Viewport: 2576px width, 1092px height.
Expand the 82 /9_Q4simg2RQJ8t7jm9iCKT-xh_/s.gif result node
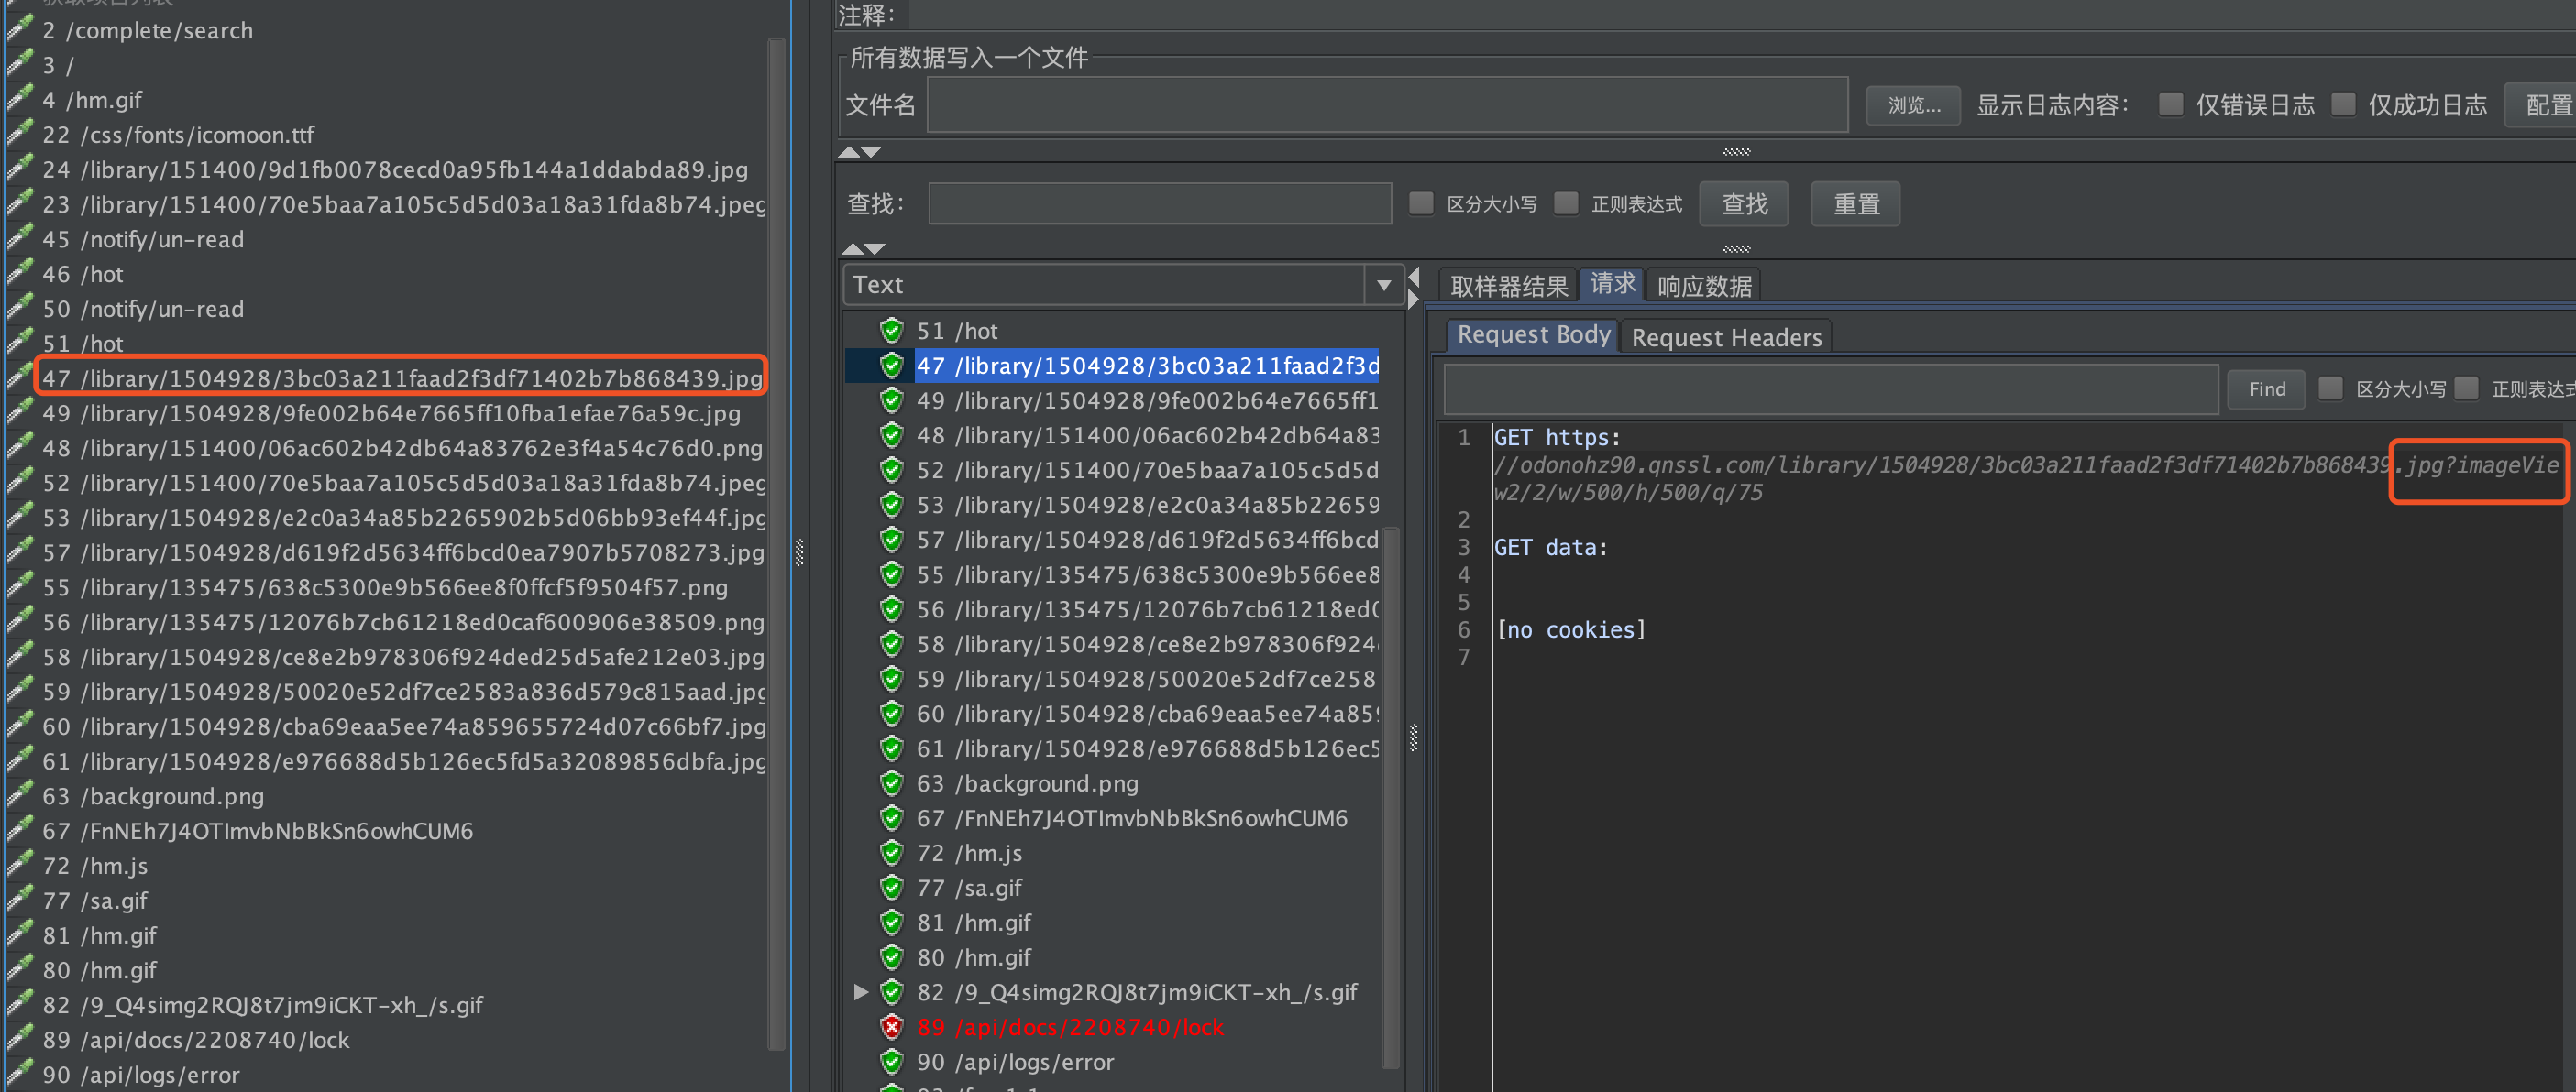[x=860, y=992]
